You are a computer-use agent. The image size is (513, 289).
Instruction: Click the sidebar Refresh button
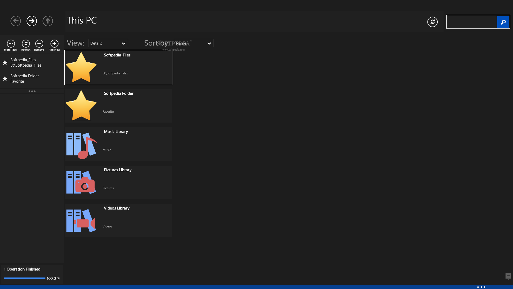(x=26, y=45)
